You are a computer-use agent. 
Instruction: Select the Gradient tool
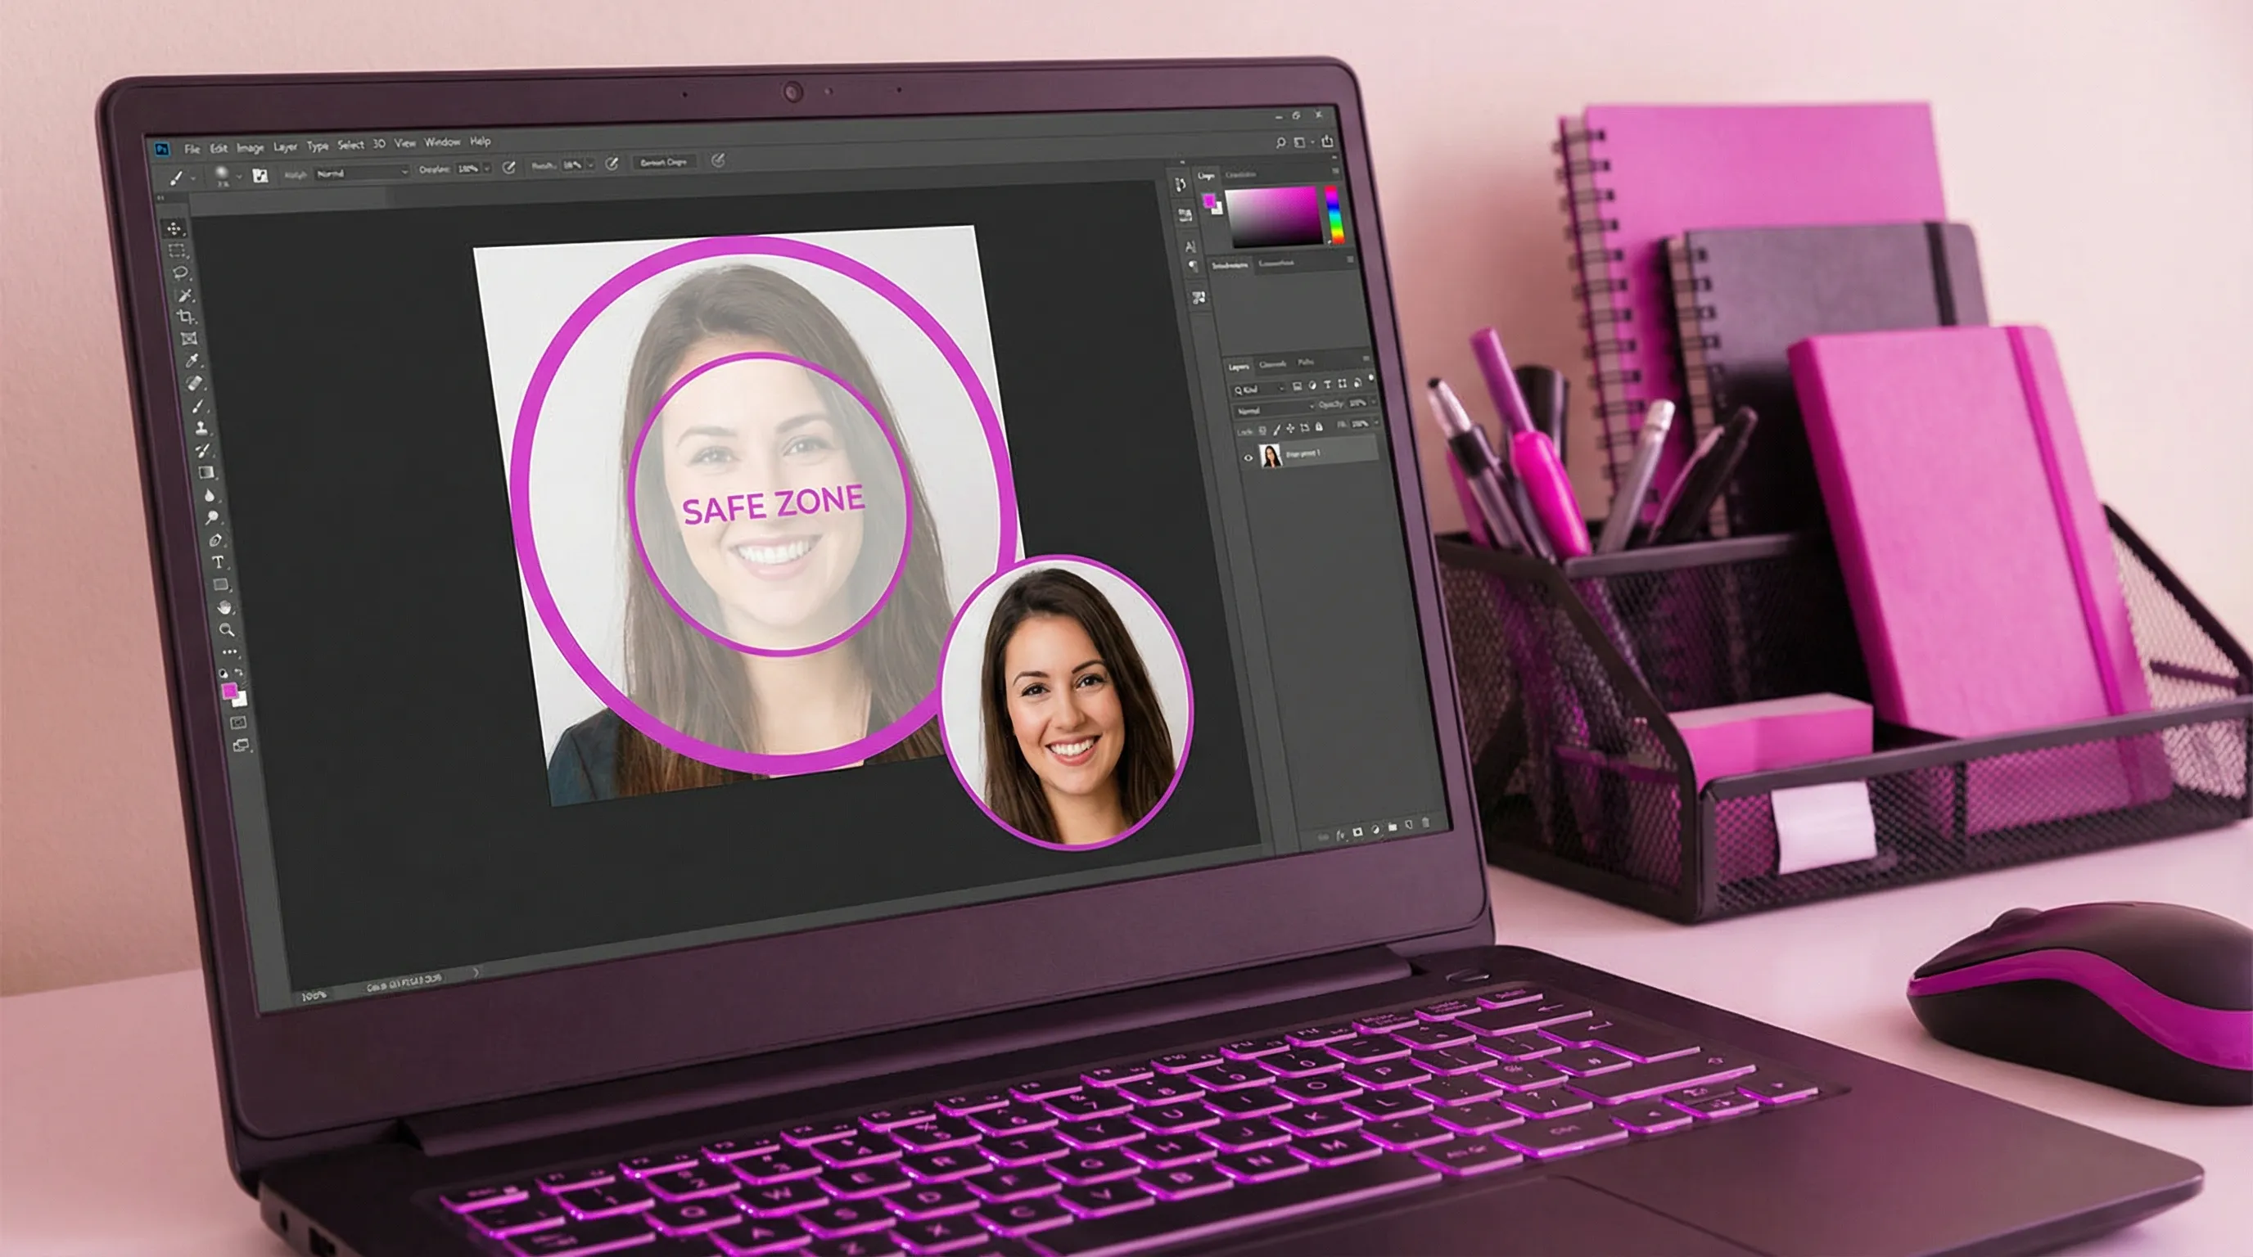[x=206, y=471]
